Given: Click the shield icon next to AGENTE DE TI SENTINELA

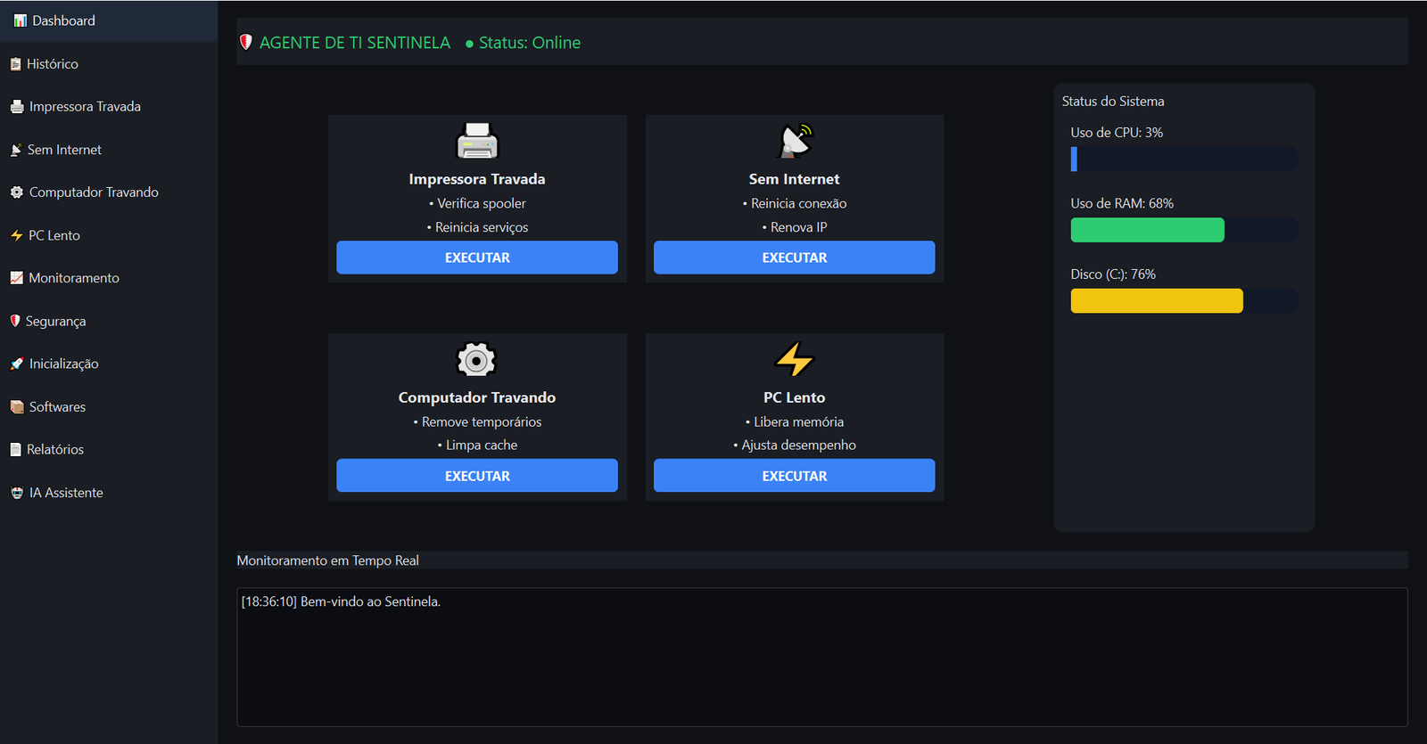Looking at the screenshot, I should pyautogui.click(x=246, y=42).
